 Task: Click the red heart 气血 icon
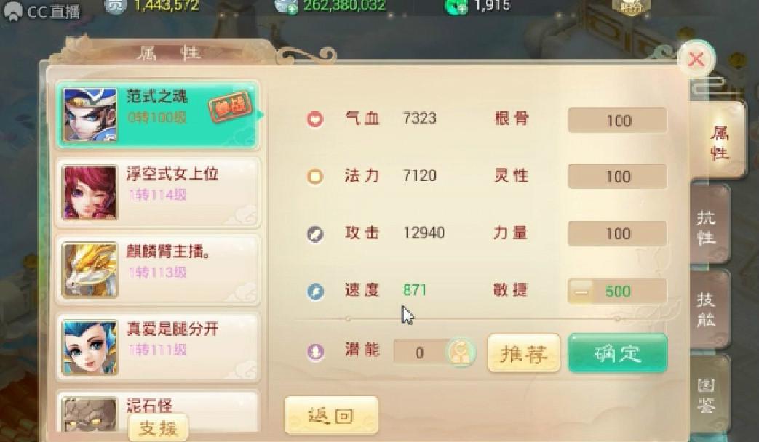(x=315, y=119)
